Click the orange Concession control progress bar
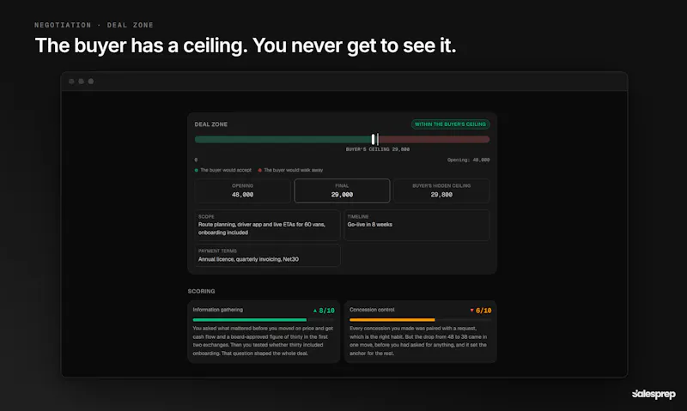687x411 pixels. point(392,320)
